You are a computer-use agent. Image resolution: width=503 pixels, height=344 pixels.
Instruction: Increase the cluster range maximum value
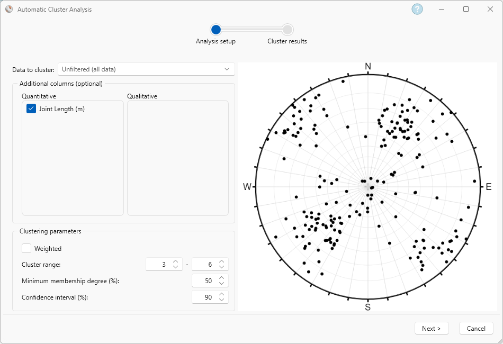(222, 261)
